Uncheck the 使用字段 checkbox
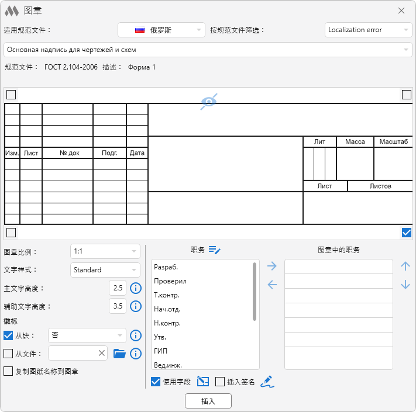Viewport: 416px width, 412px height. (x=156, y=382)
